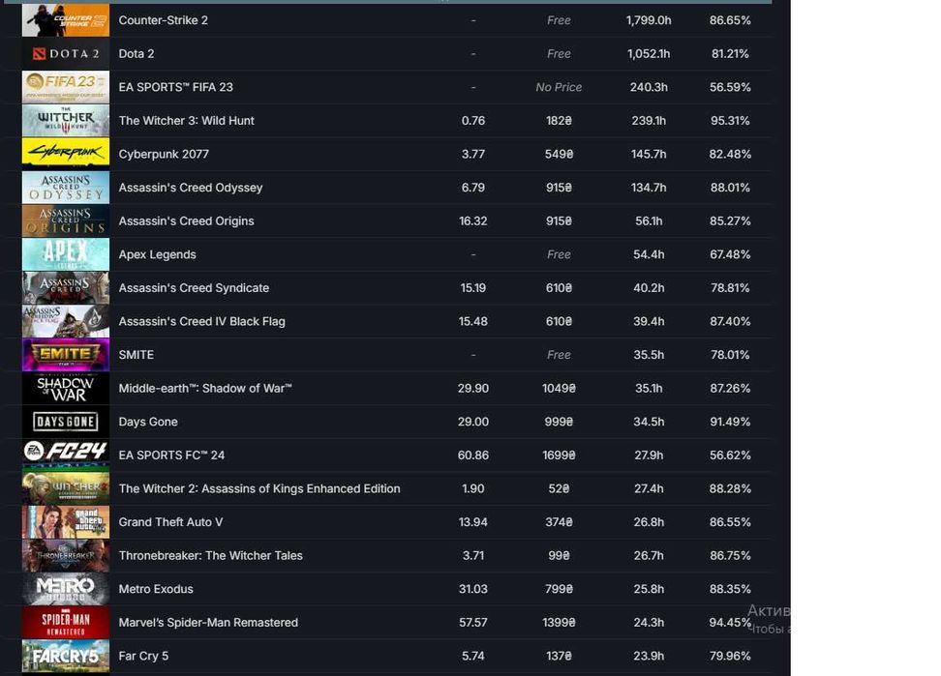The image size is (941, 676).
Task: Open Assassin's Creed Odyssey title
Action: tap(191, 188)
